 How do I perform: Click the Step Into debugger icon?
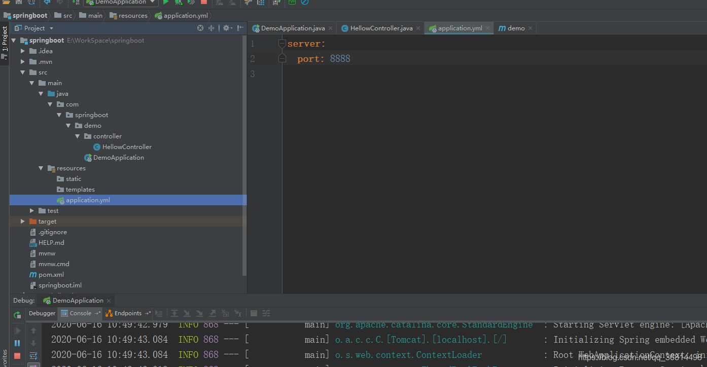pos(187,313)
